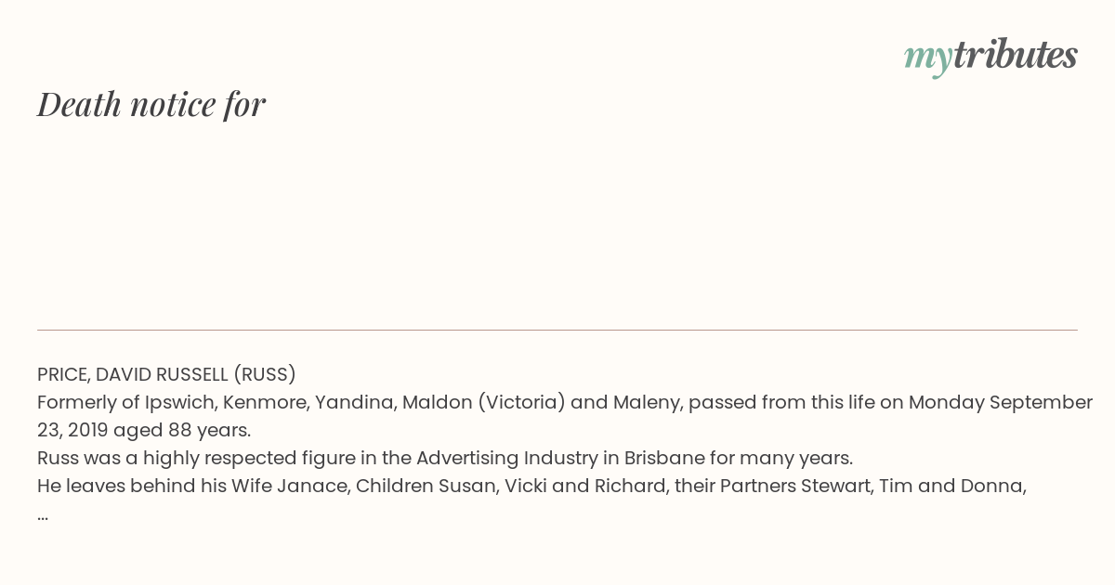Click the horizontal divider line
This screenshot has width=1115, height=585.
557,330
